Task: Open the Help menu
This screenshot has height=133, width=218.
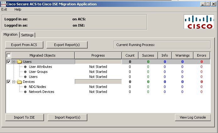Action: pyautogui.click(x=18, y=9)
